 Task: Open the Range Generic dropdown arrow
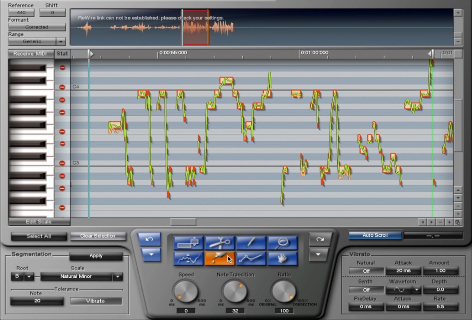pos(61,41)
